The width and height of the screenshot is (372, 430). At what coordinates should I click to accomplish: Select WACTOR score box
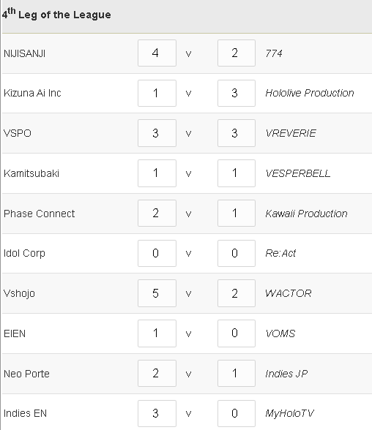(x=237, y=293)
